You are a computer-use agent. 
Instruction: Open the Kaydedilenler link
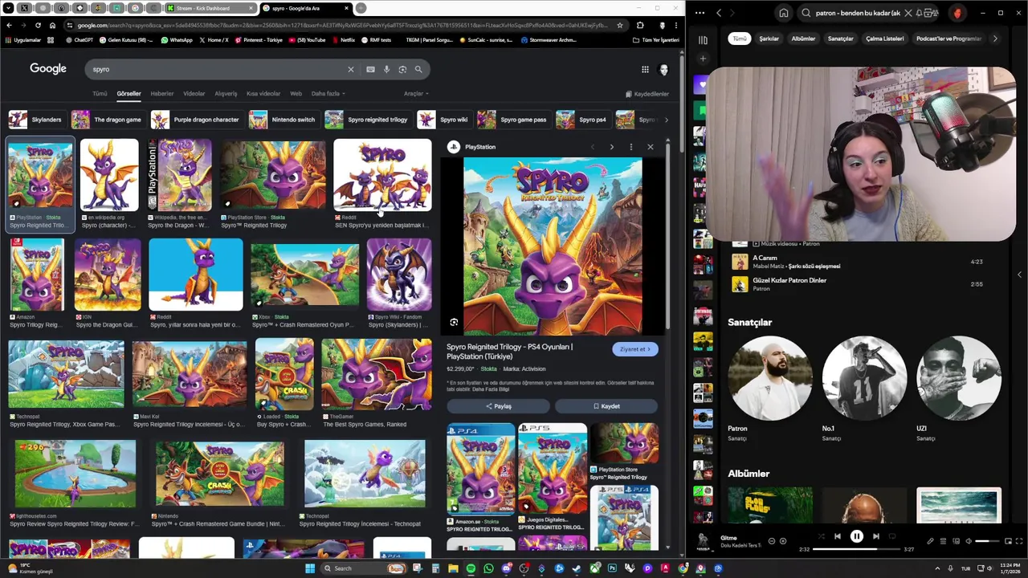point(647,94)
